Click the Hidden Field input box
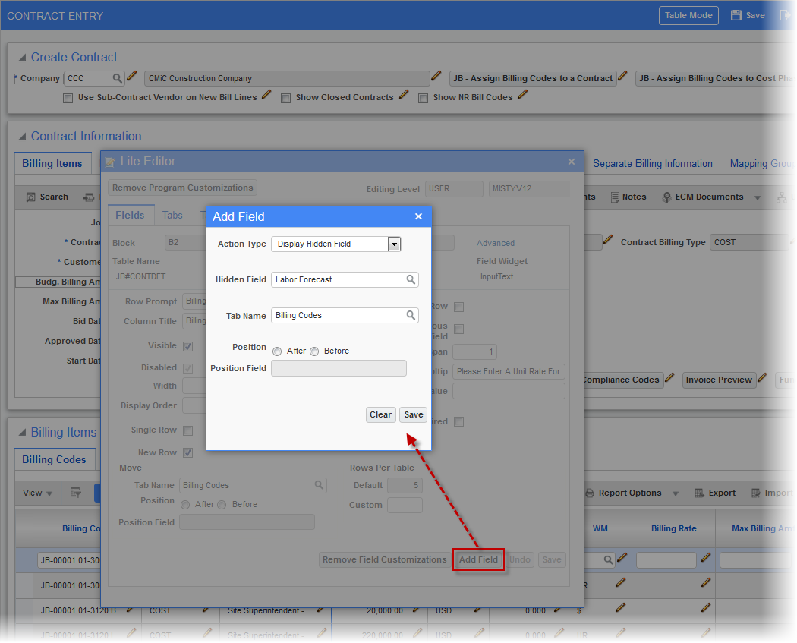The height and width of the screenshot is (643, 797). click(345, 279)
